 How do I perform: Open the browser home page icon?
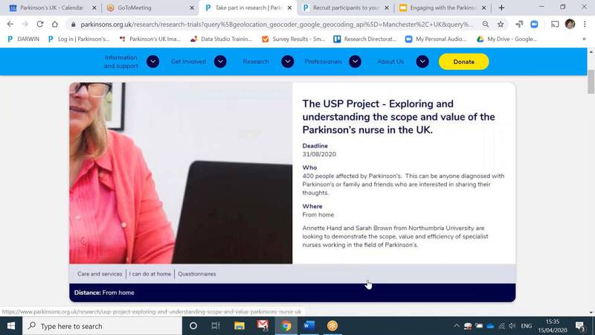(x=55, y=24)
